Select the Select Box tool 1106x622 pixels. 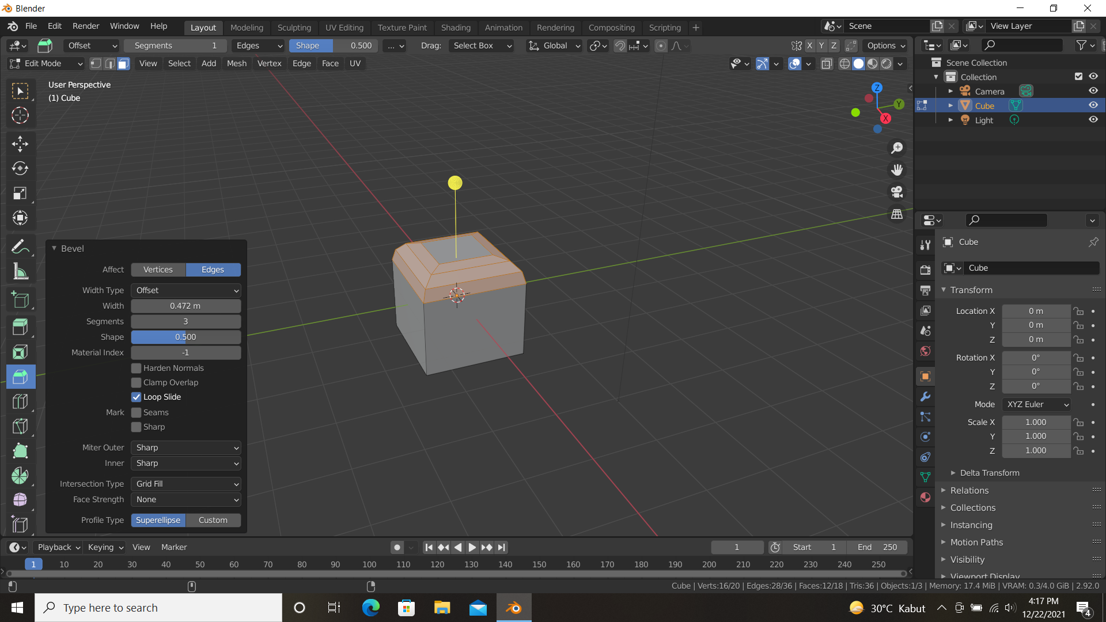click(x=20, y=91)
